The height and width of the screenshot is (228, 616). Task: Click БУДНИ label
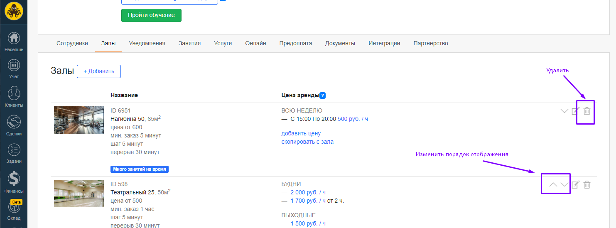[291, 184]
